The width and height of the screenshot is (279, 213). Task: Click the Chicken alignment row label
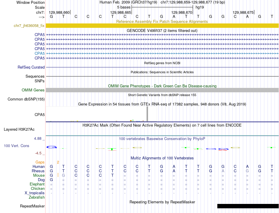[x=38, y=188]
